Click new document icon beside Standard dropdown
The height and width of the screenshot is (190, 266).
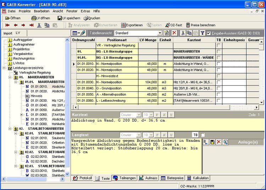pyautogui.click(x=167, y=33)
